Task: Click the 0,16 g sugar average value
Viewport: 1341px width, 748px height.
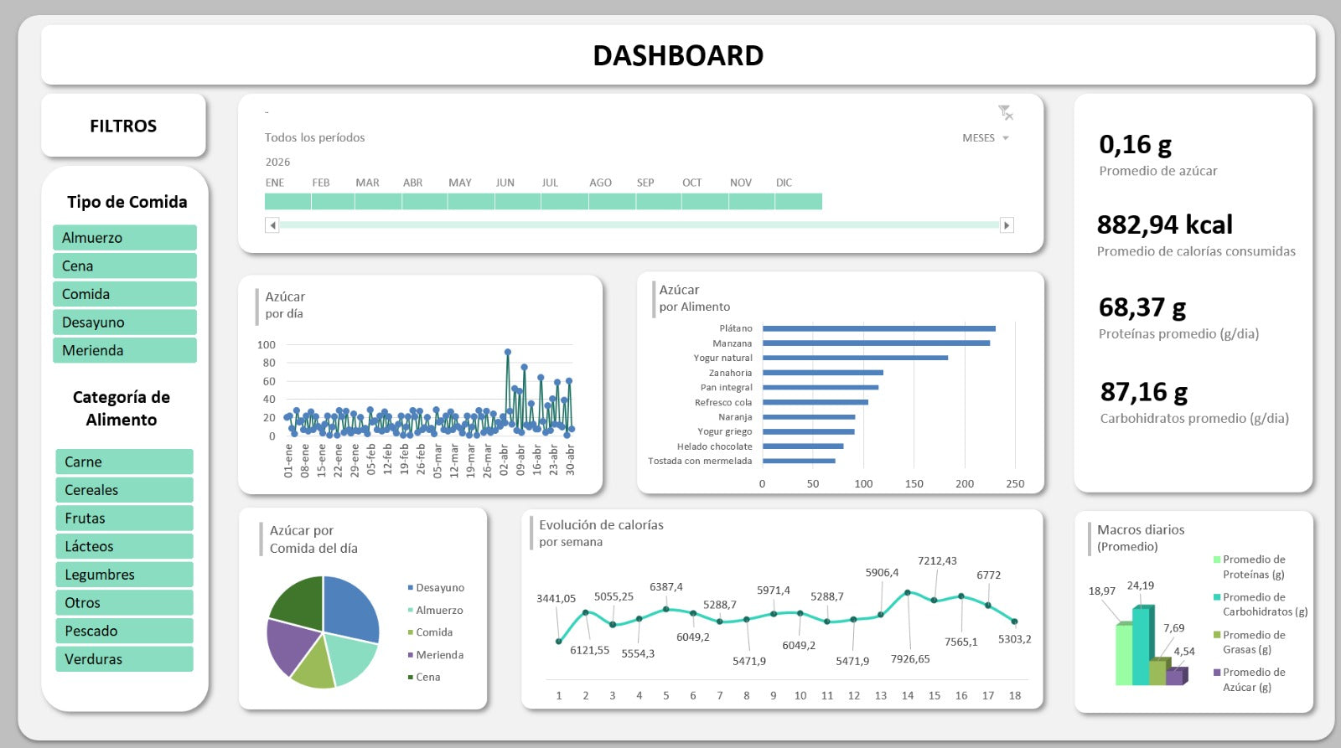Action: coord(1135,145)
